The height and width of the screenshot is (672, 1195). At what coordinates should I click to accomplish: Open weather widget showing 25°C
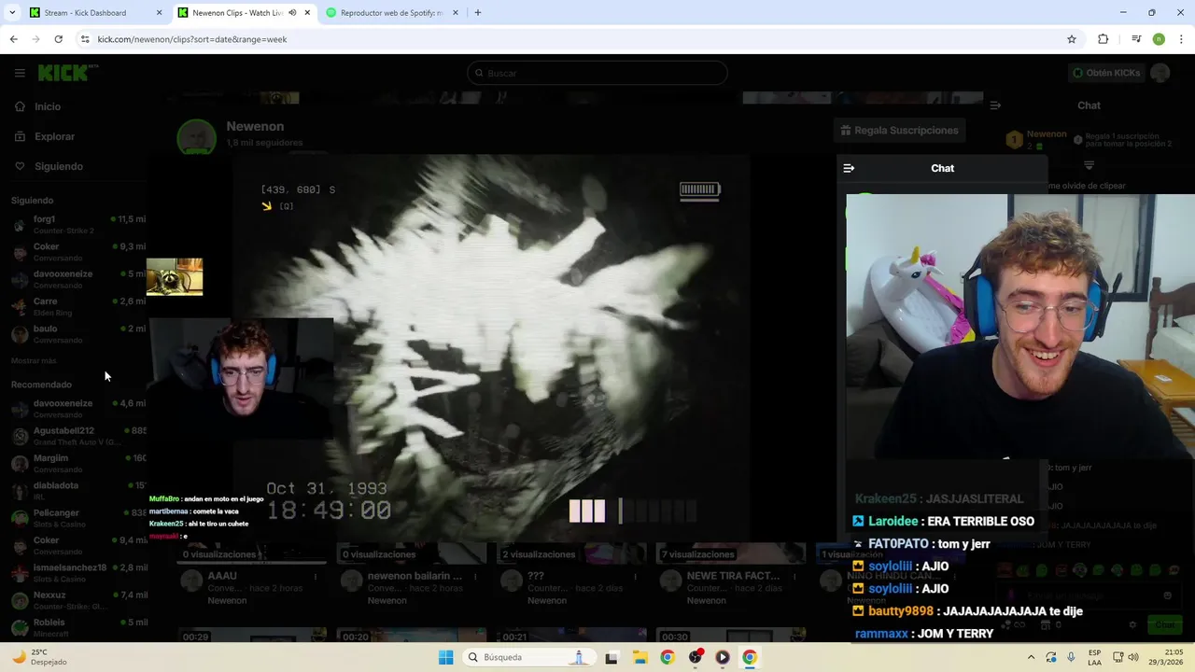[39, 657]
